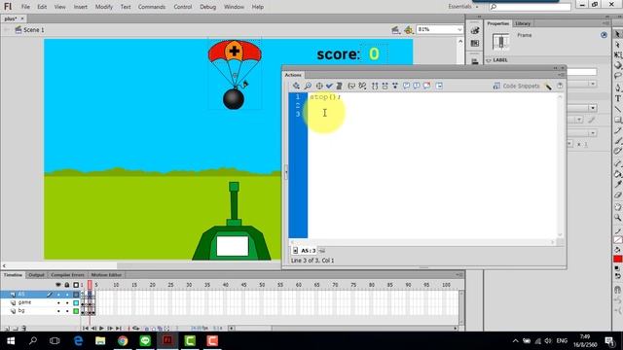Select the Pen tool
This screenshot has height=350, width=623.
(x=617, y=87)
